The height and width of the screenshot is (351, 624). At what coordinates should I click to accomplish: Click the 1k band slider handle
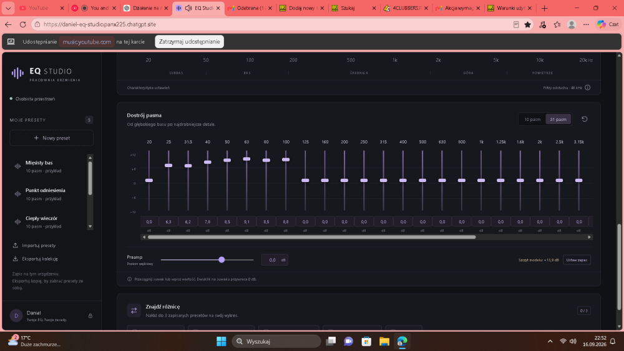coord(481,180)
